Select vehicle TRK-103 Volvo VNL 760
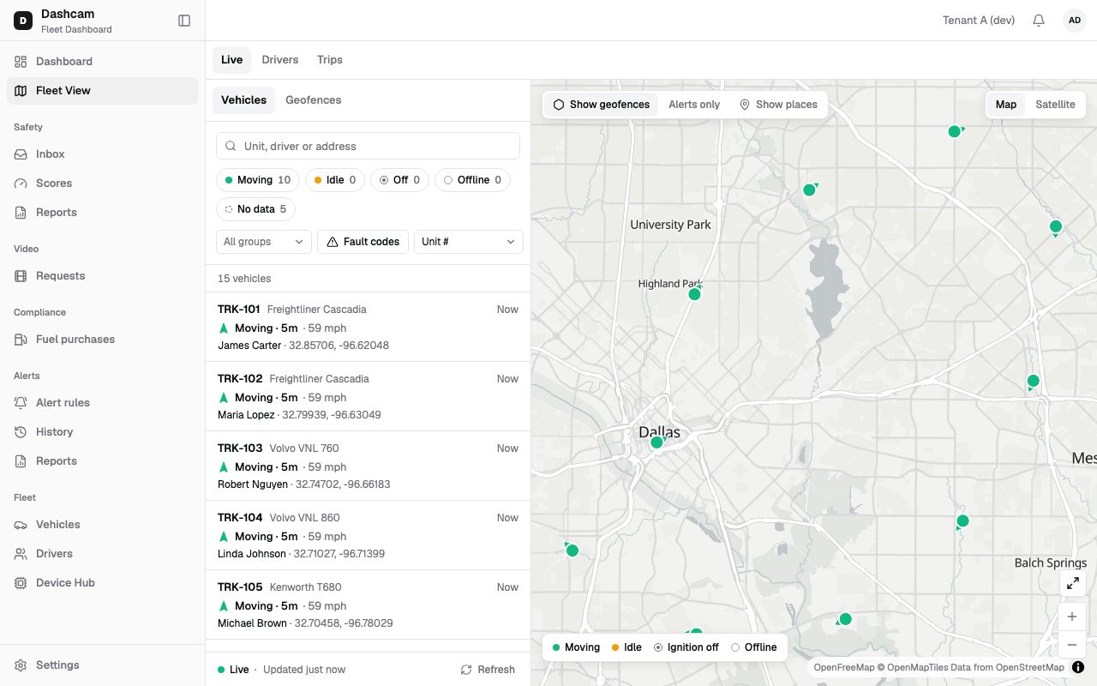This screenshot has width=1097, height=686. [x=368, y=466]
